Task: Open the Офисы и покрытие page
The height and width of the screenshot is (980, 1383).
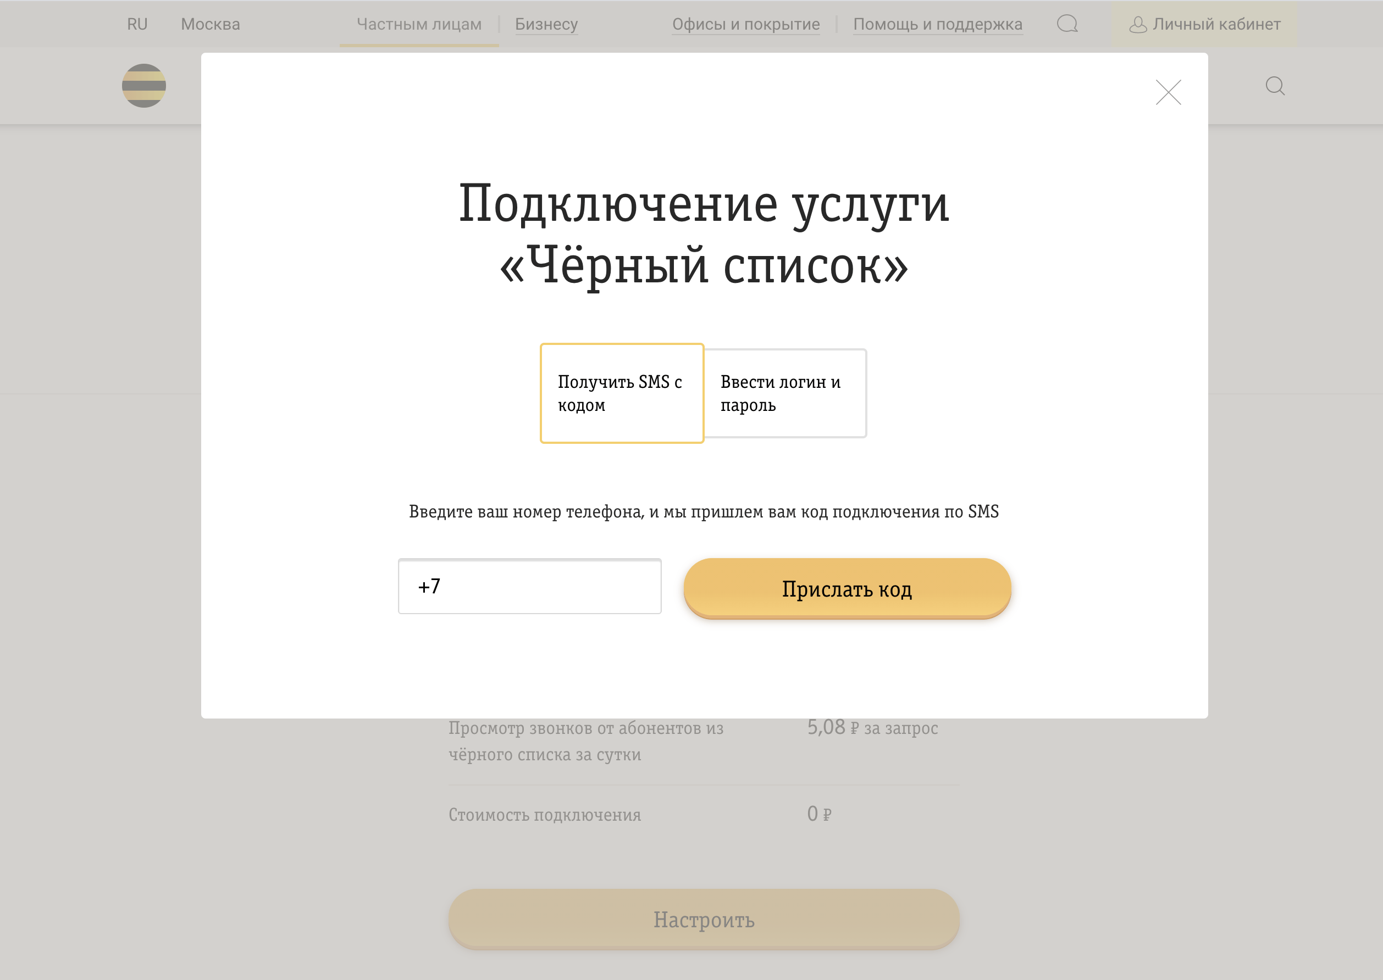Action: pos(745,24)
